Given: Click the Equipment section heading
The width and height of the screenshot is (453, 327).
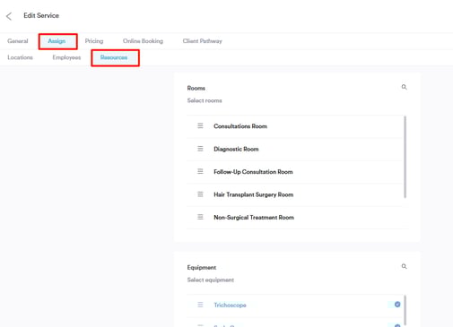Looking at the screenshot, I should 202,267.
